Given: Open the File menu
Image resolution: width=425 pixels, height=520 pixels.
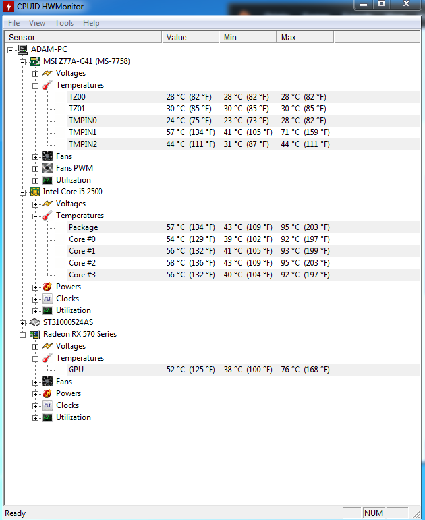Looking at the screenshot, I should (14, 23).
